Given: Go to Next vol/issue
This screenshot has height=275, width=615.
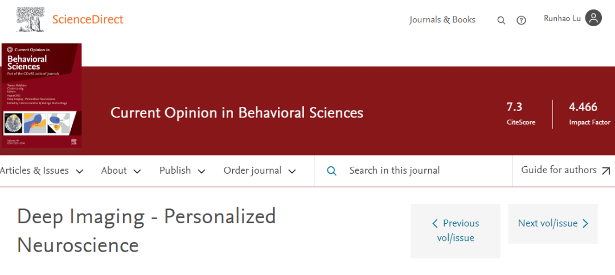Looking at the screenshot, I should [553, 223].
